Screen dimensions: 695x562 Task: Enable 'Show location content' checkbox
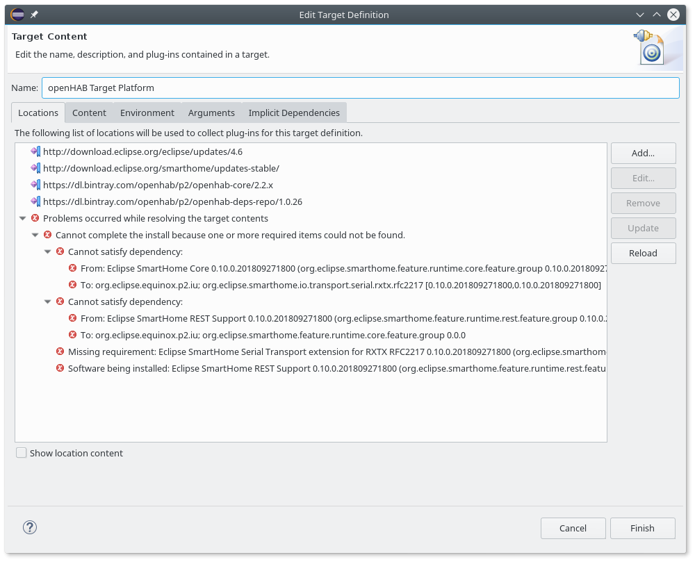22,453
